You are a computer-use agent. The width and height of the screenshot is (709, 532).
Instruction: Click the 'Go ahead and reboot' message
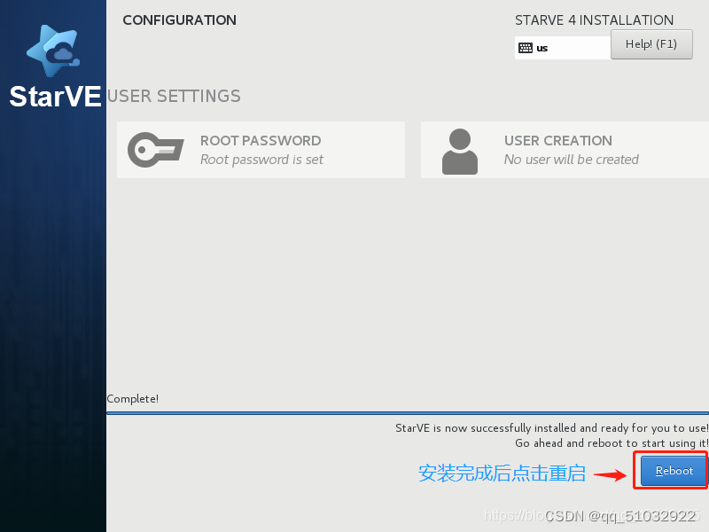coord(612,443)
